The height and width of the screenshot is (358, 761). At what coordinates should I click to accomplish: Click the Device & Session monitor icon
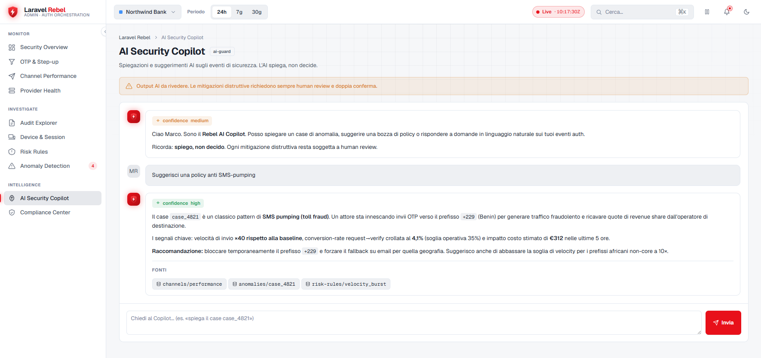(12, 137)
